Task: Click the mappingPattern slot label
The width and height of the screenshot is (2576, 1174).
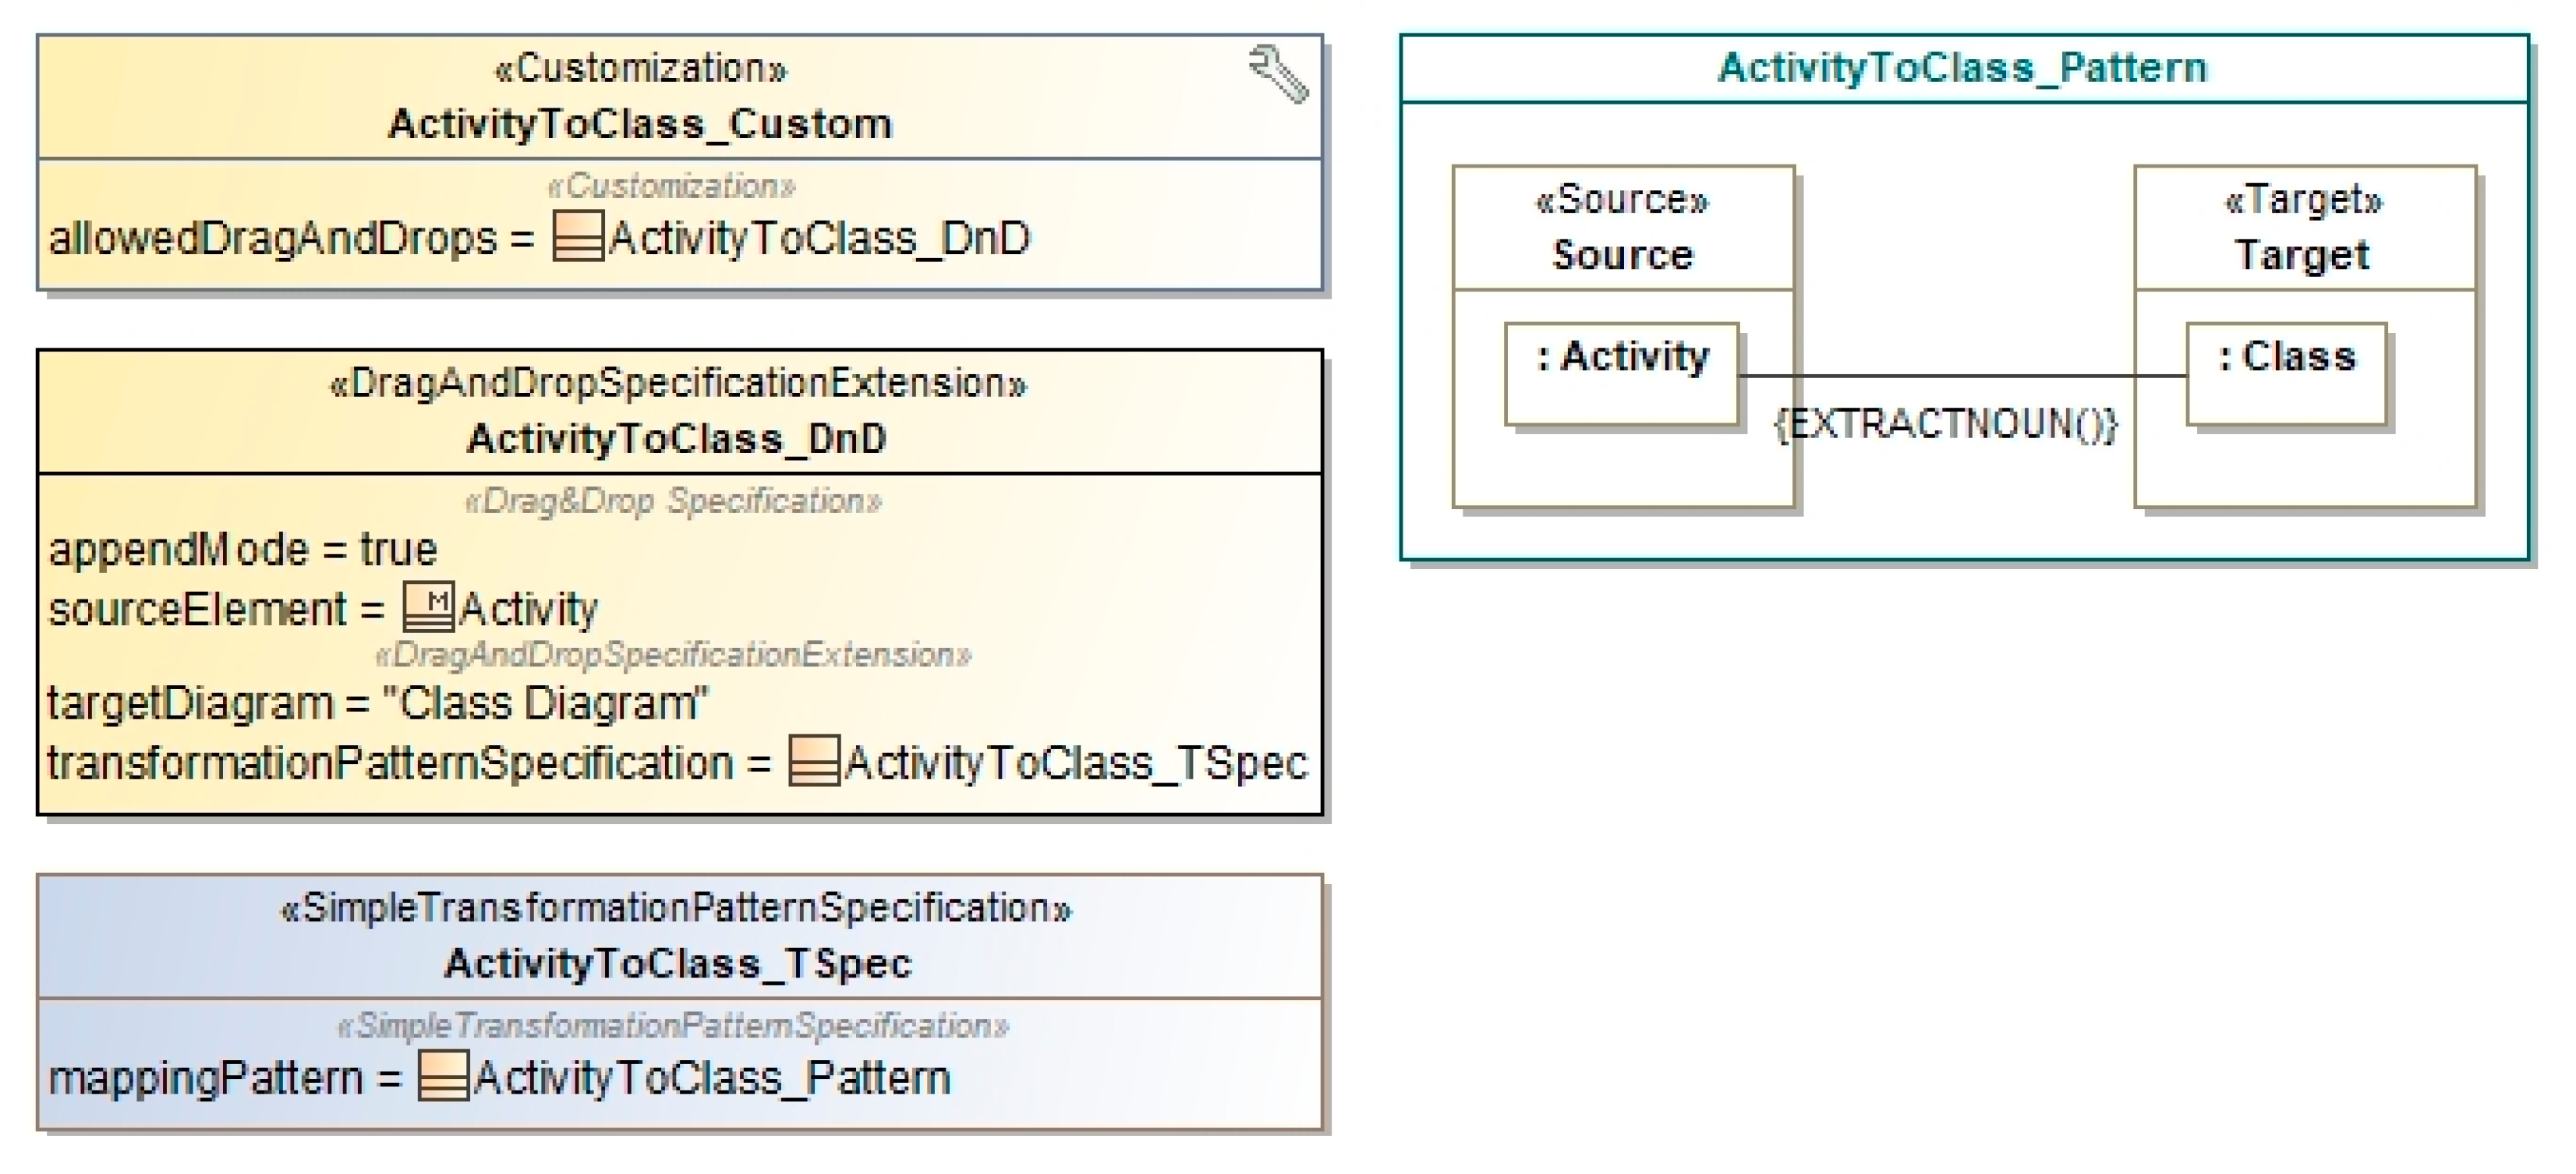Action: (206, 1078)
